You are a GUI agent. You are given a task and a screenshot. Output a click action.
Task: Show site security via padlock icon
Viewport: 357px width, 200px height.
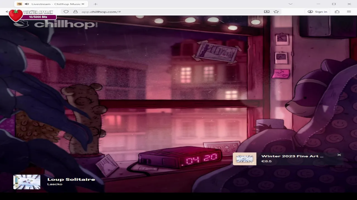[75, 12]
